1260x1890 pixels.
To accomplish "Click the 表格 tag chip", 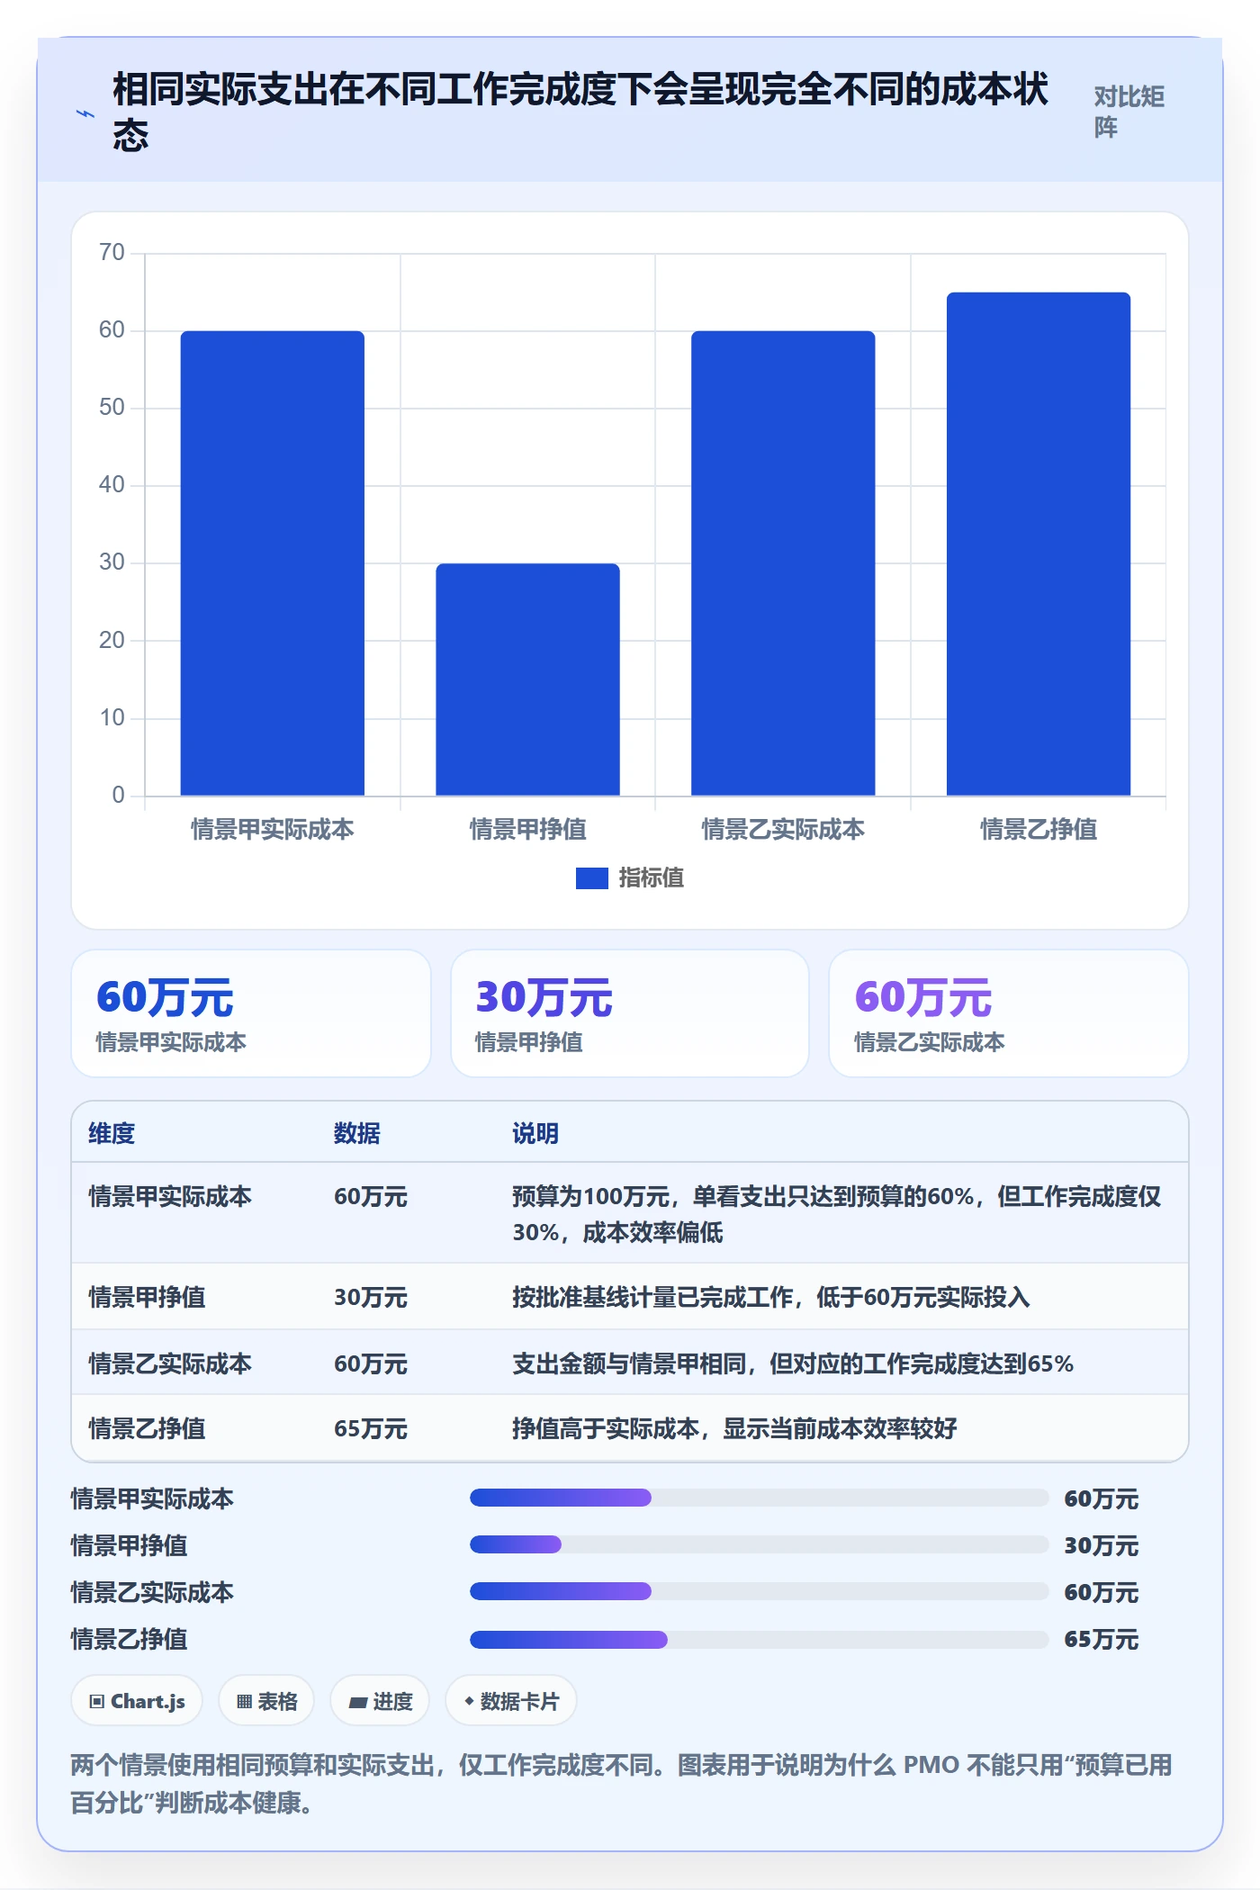I will tap(266, 1701).
